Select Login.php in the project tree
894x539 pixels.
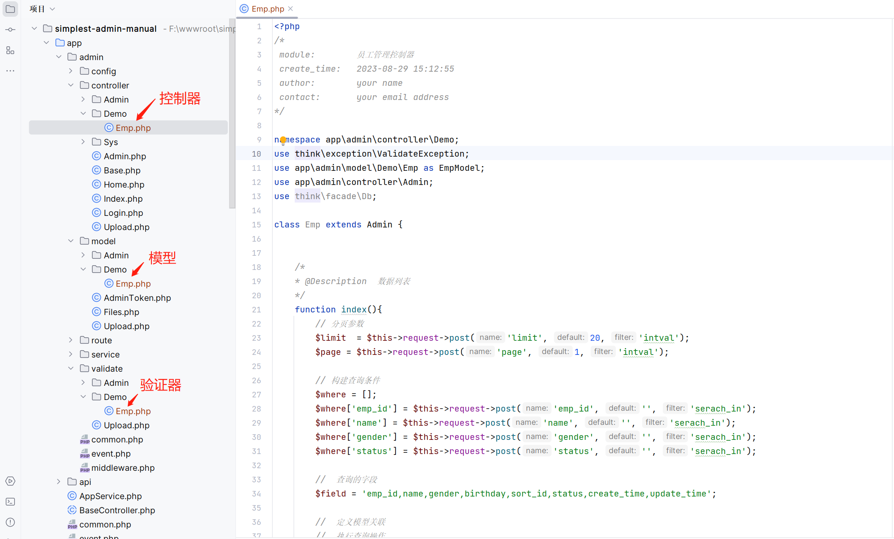click(x=123, y=213)
